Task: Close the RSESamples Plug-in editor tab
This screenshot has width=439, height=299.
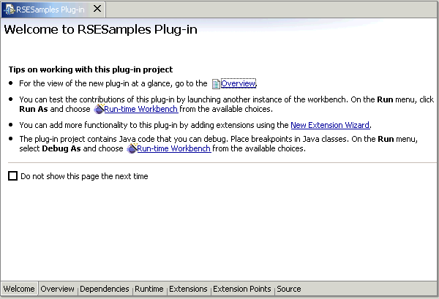Action: tap(97, 9)
